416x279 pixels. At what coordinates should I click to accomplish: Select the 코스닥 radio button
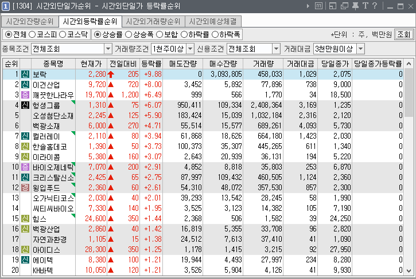click(x=63, y=34)
